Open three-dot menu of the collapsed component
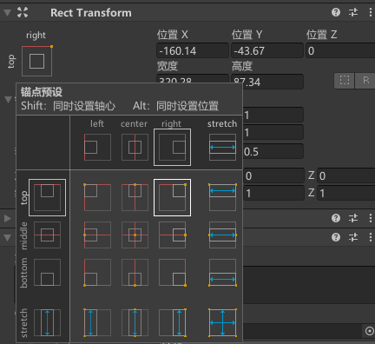The width and height of the screenshot is (375, 344). 371,218
